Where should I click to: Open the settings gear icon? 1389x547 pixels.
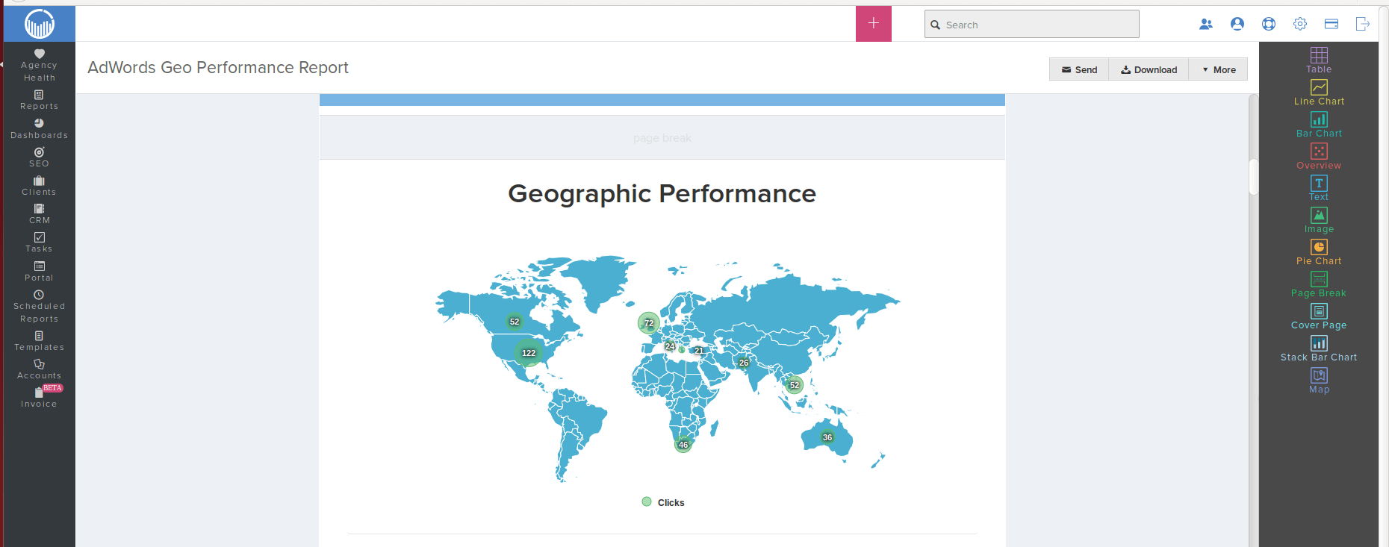click(x=1300, y=24)
